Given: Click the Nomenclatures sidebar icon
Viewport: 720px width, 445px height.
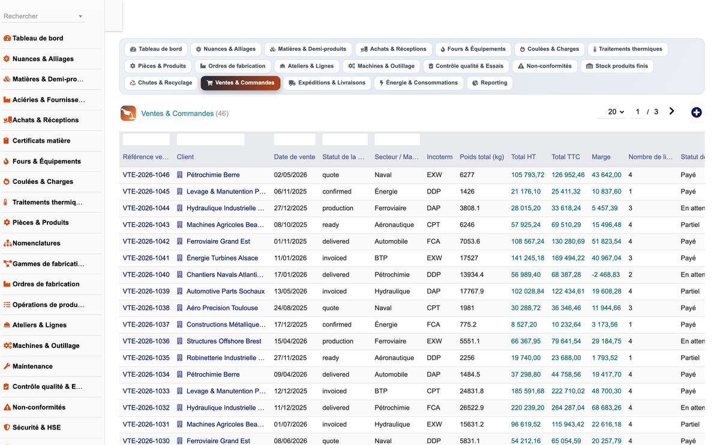Looking at the screenshot, I should (7, 243).
